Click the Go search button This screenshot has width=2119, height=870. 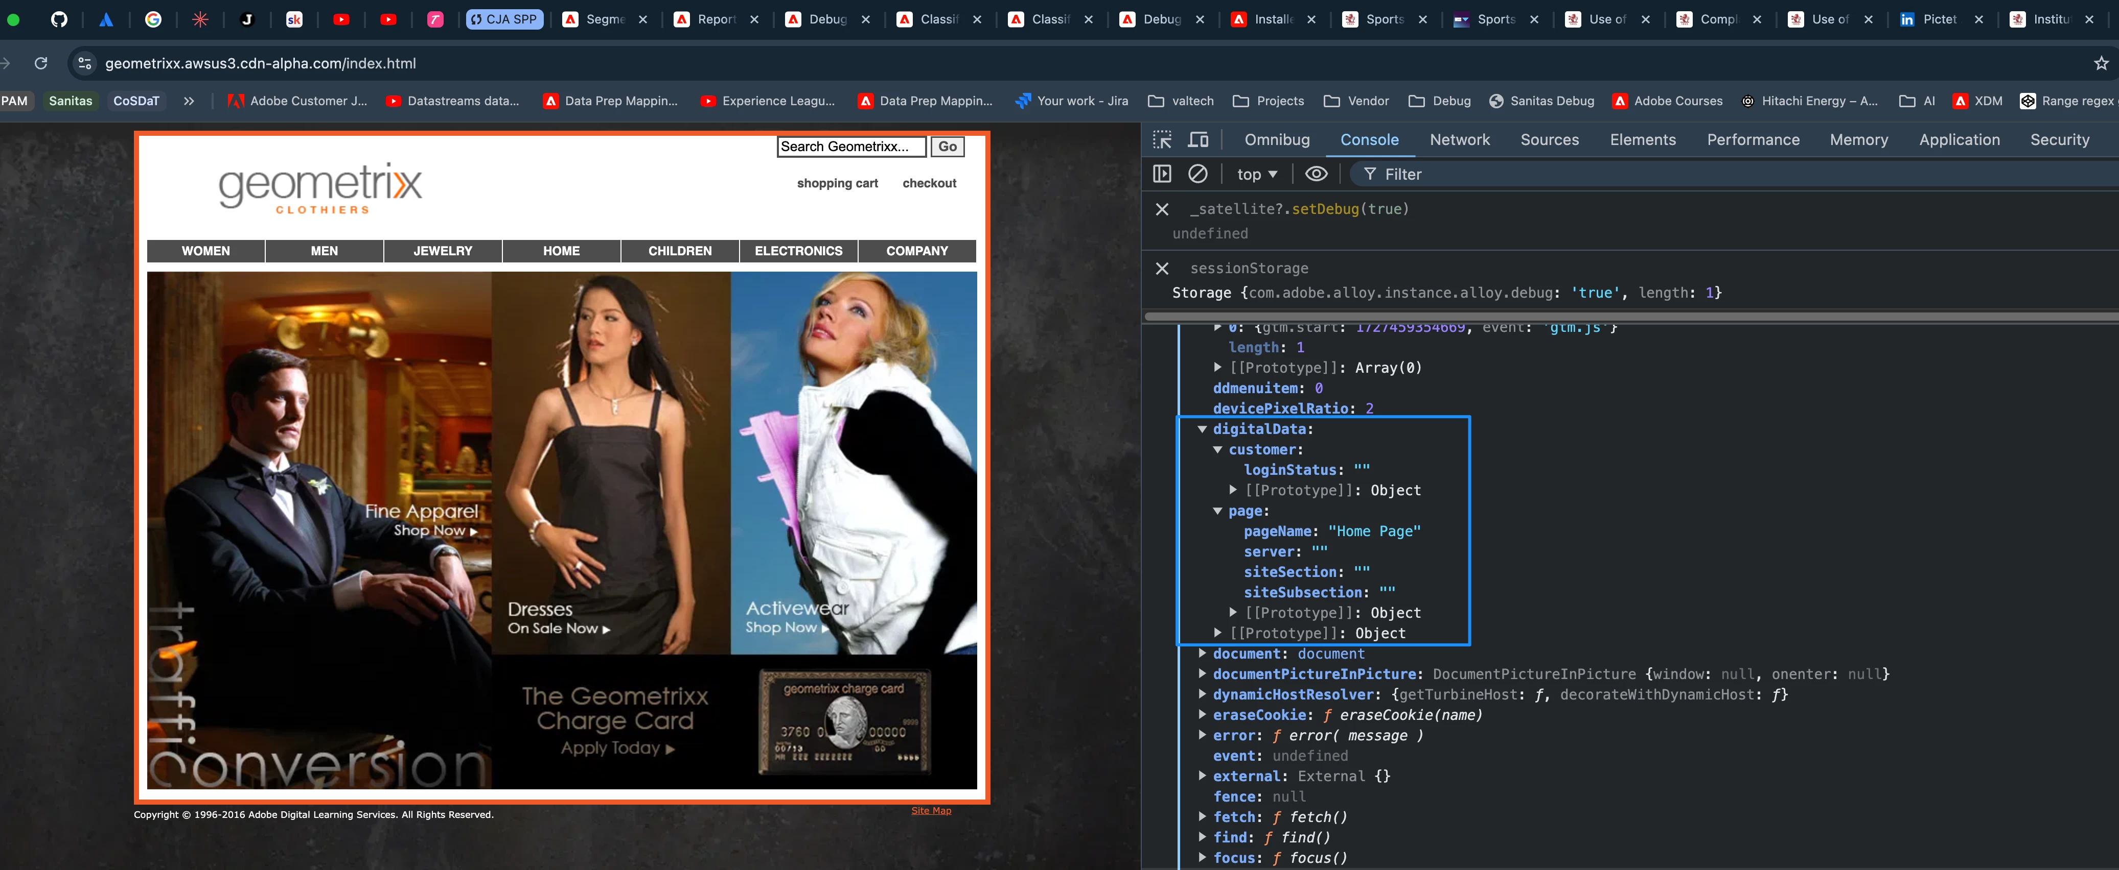point(947,146)
